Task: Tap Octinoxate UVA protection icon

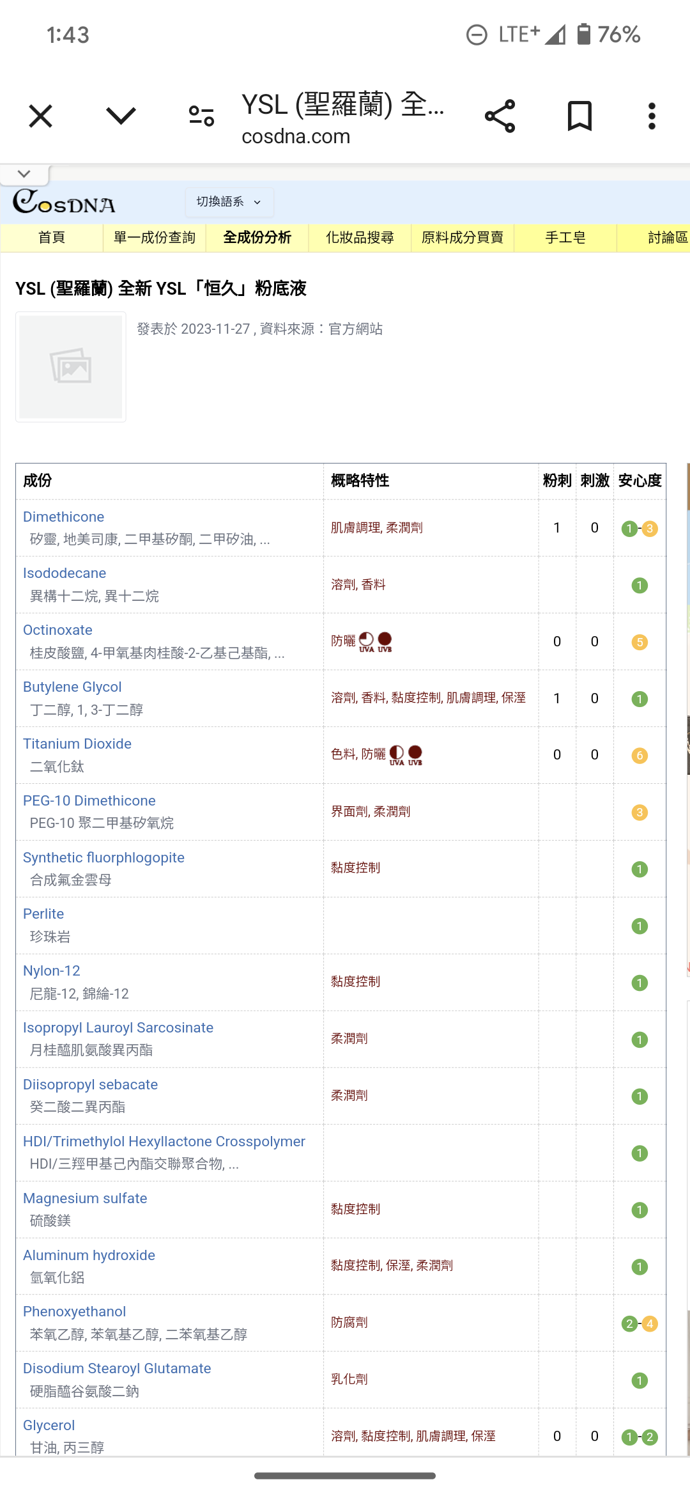Action: [366, 642]
